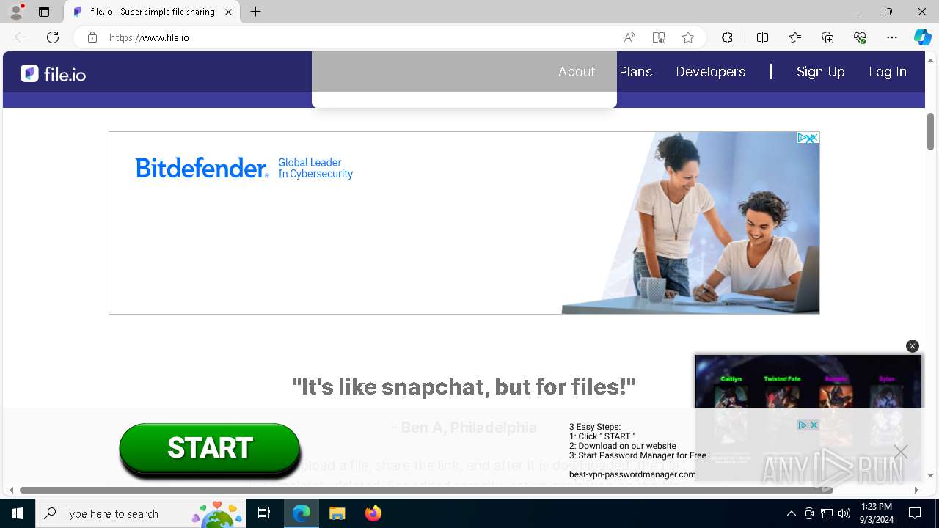Open a new browser tab
The width and height of the screenshot is (939, 528).
255,12
